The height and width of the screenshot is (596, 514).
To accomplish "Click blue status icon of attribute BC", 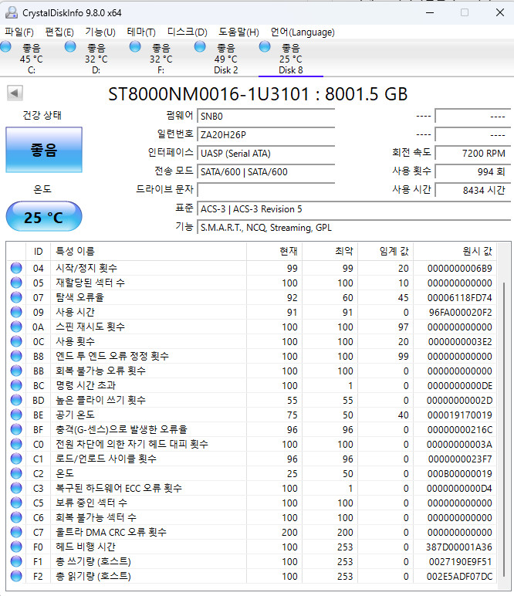I will 16,385.
